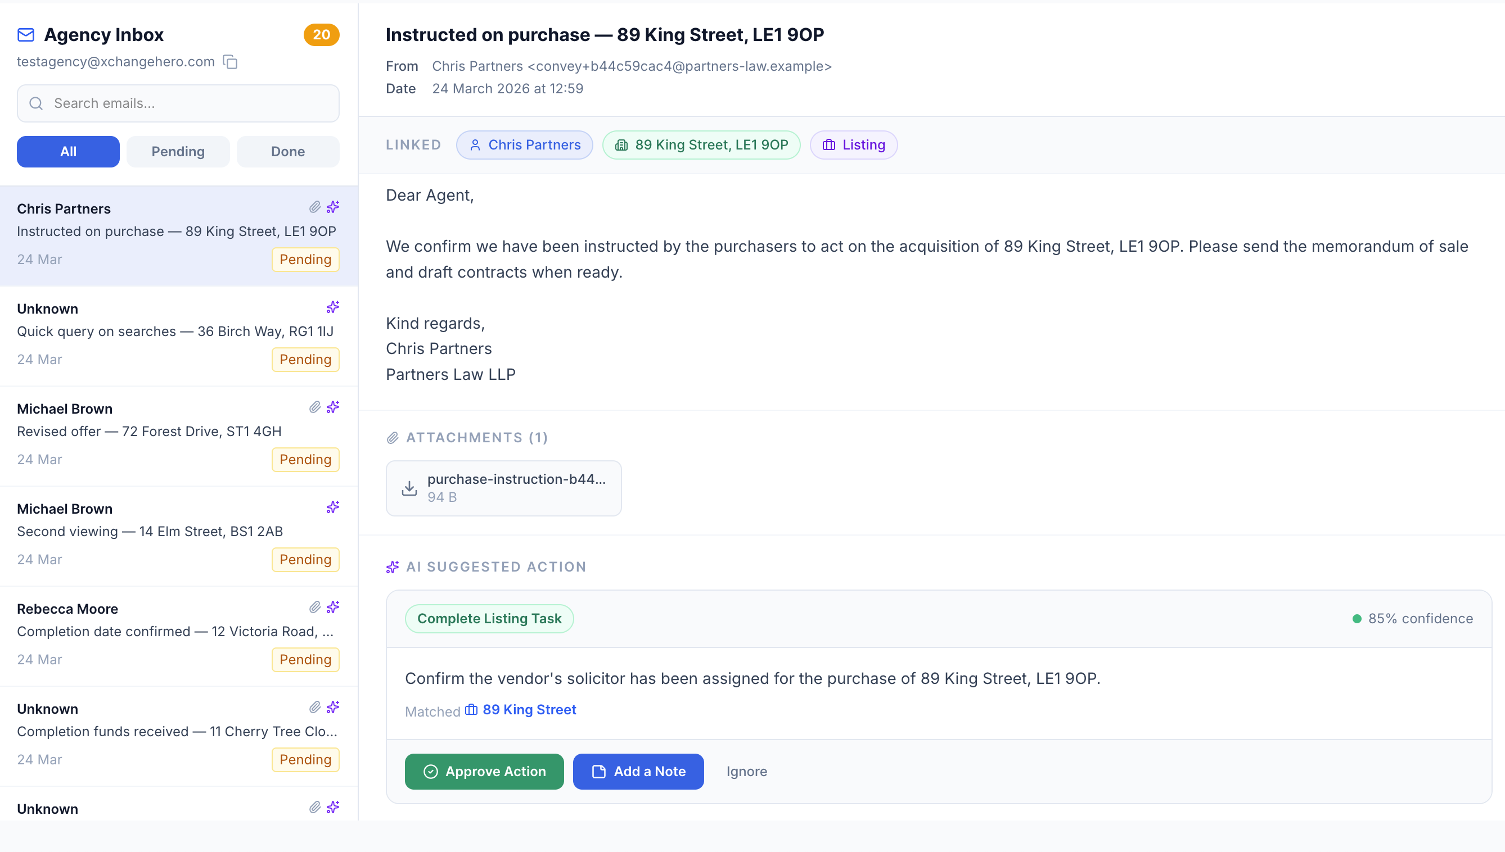1505x852 pixels.
Task: Click the paperclip icon on Revised offer email
Action: pyautogui.click(x=314, y=407)
